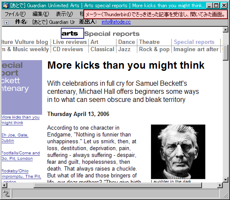Open Imagine art after link
The image size is (230, 200).
pyautogui.click(x=196, y=49)
